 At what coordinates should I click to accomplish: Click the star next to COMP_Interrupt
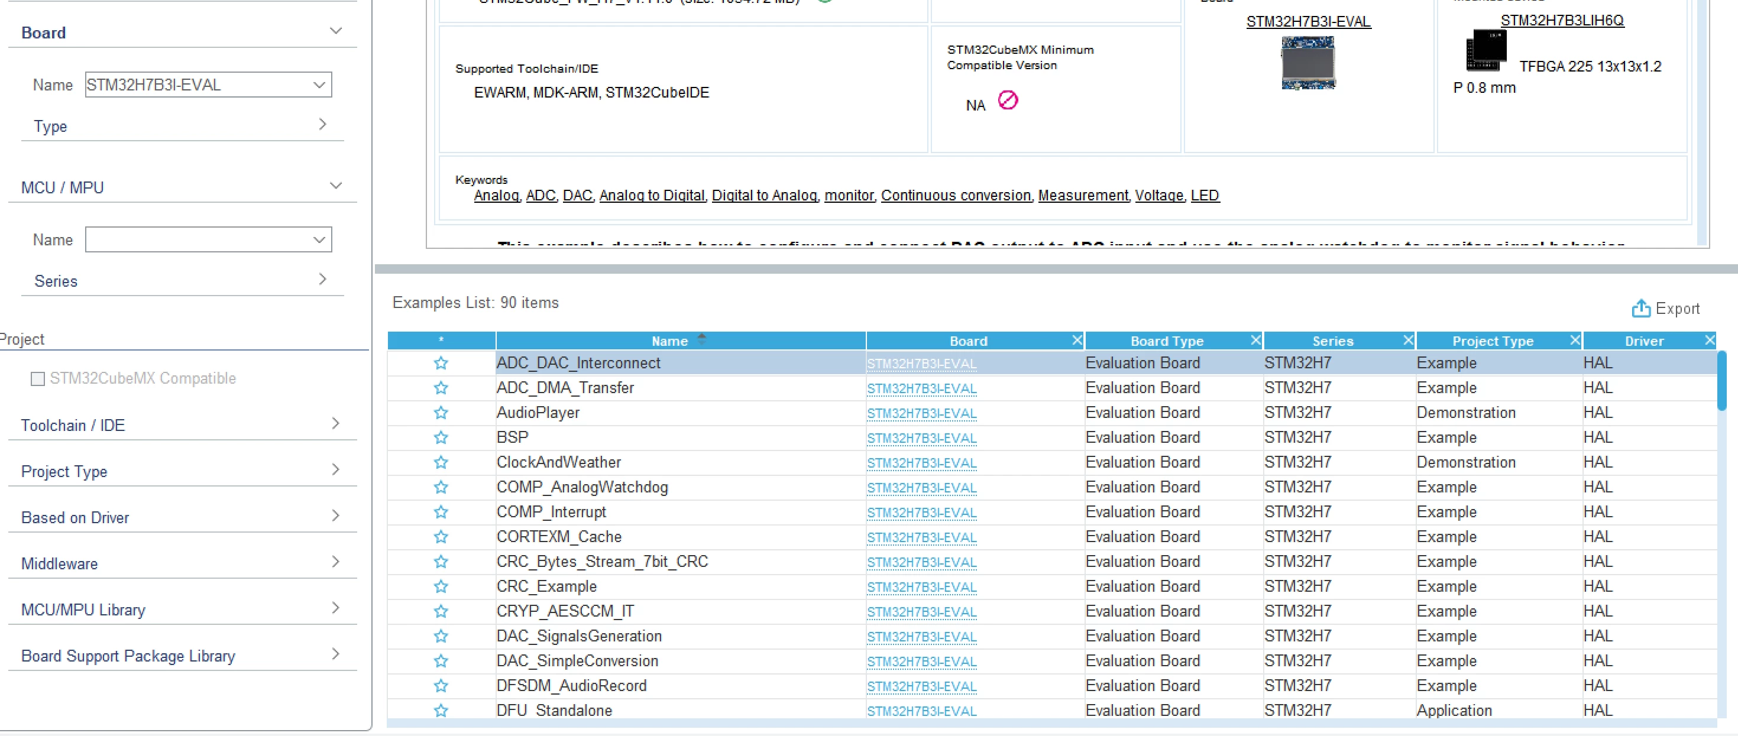(441, 512)
